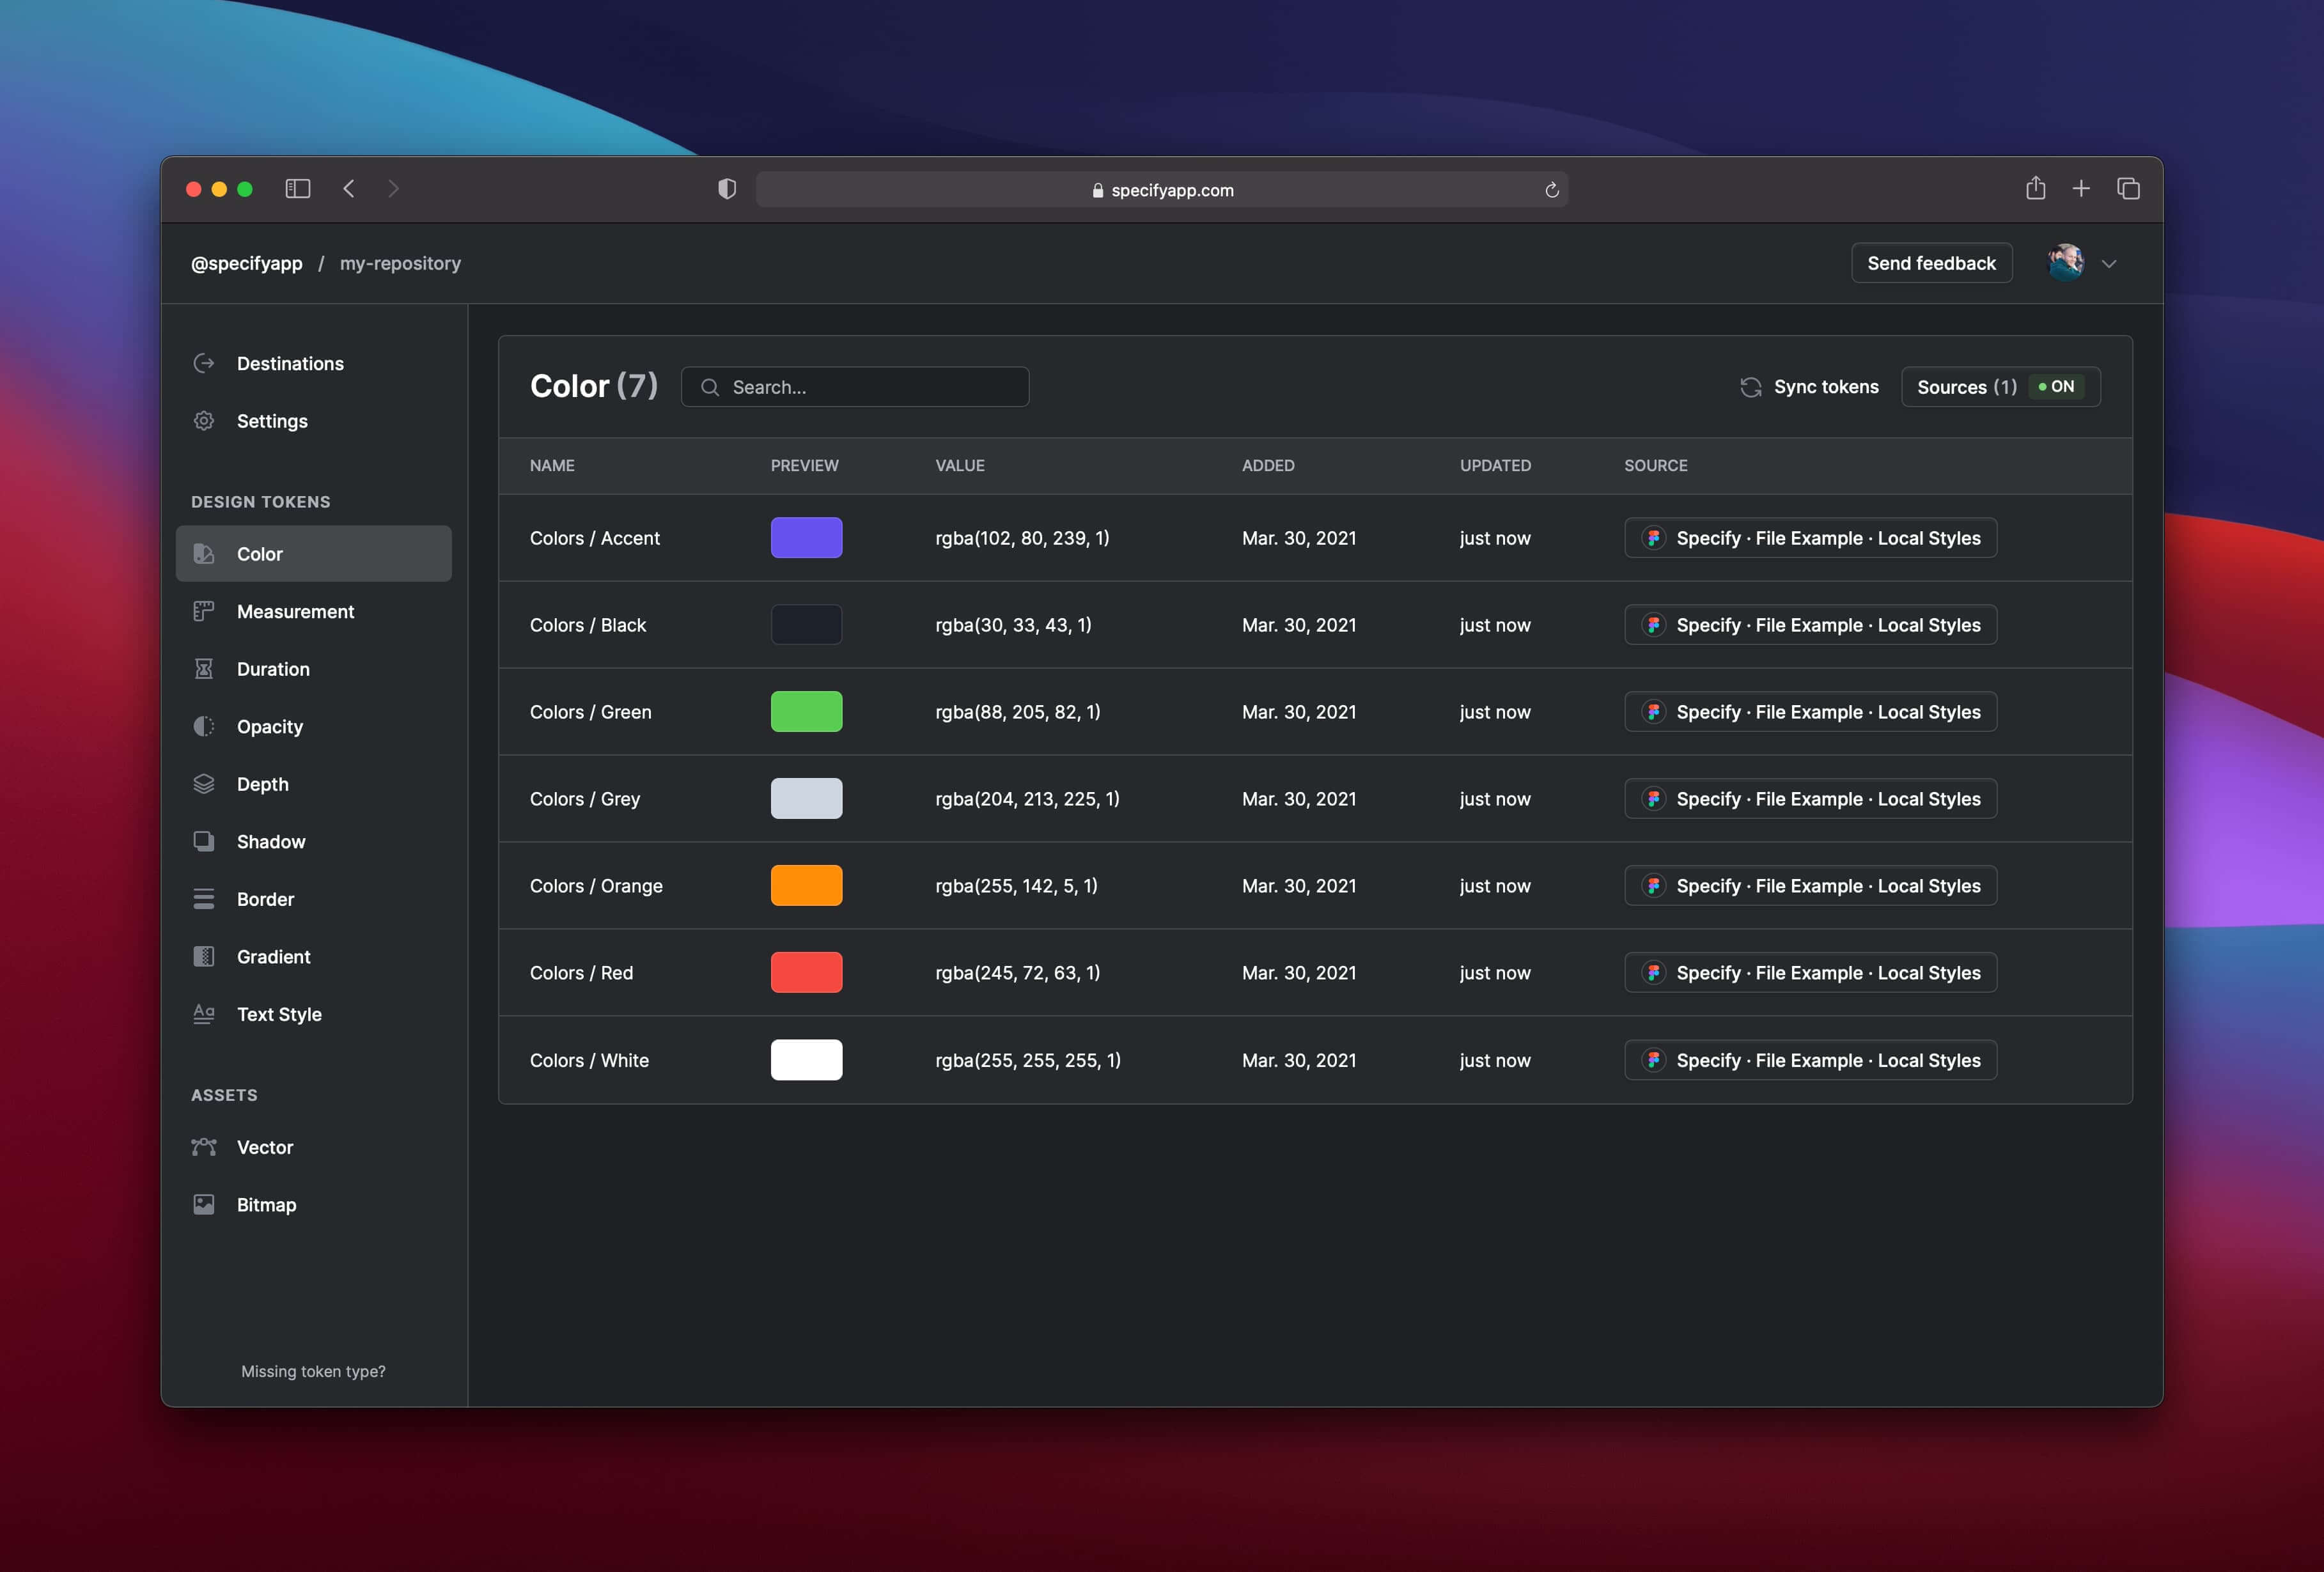Open the Opacity tokens section
Screen dimensions: 2324x1572
pyautogui.click(x=270, y=726)
